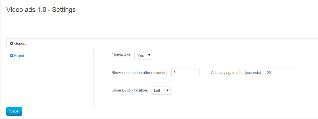Click the value 5 in seconds field
The height and width of the screenshot is (119, 318).
coord(174,73)
